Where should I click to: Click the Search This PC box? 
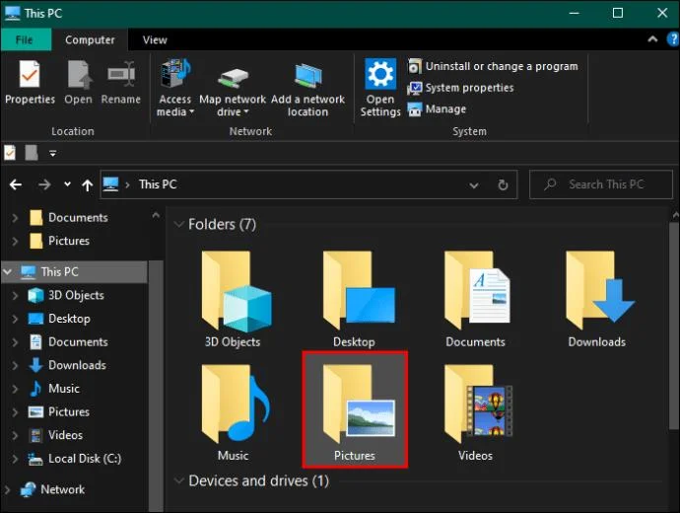pyautogui.click(x=600, y=184)
